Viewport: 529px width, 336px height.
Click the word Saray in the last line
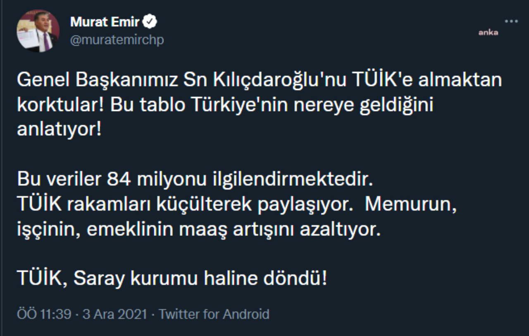(x=99, y=279)
